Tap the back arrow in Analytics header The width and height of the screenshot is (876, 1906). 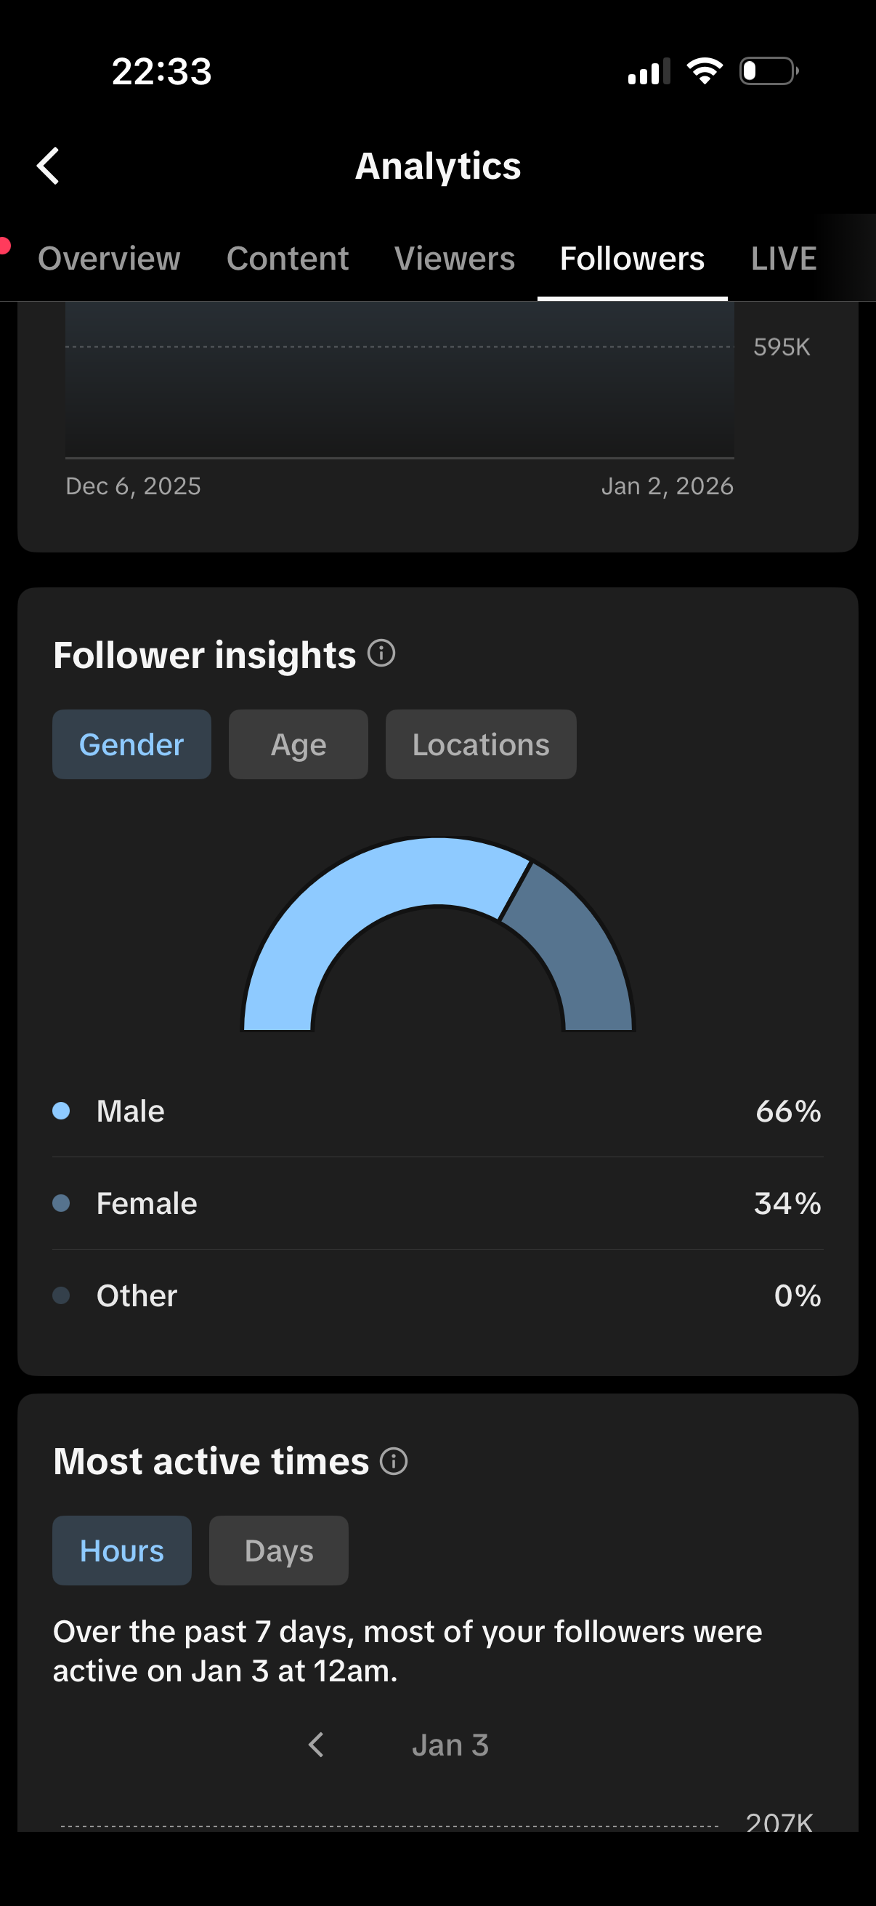coord(49,166)
